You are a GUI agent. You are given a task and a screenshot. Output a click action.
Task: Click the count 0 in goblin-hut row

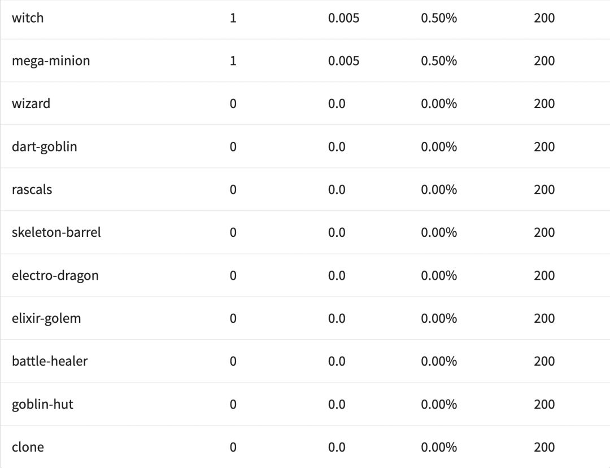click(233, 405)
